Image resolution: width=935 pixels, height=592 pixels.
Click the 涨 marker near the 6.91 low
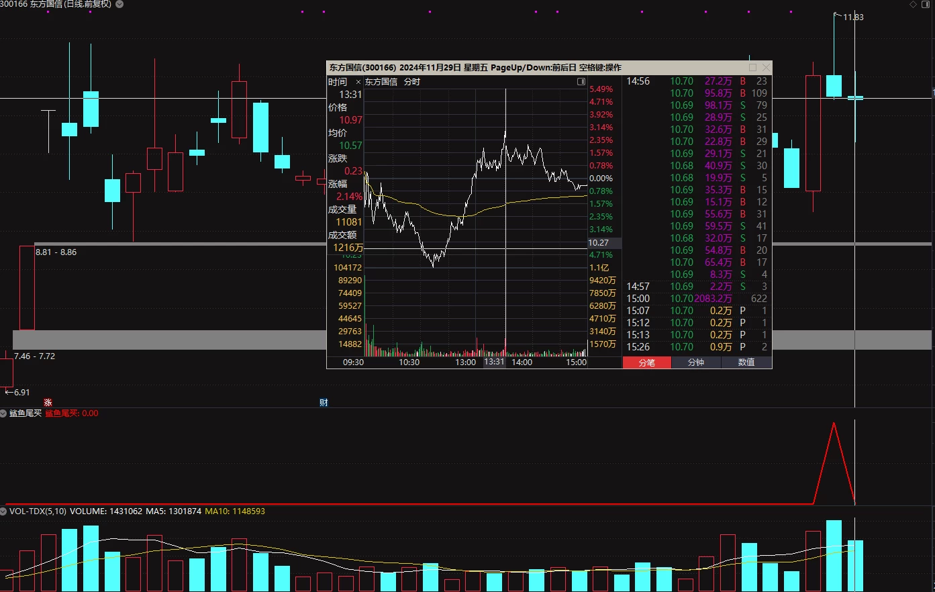point(48,403)
